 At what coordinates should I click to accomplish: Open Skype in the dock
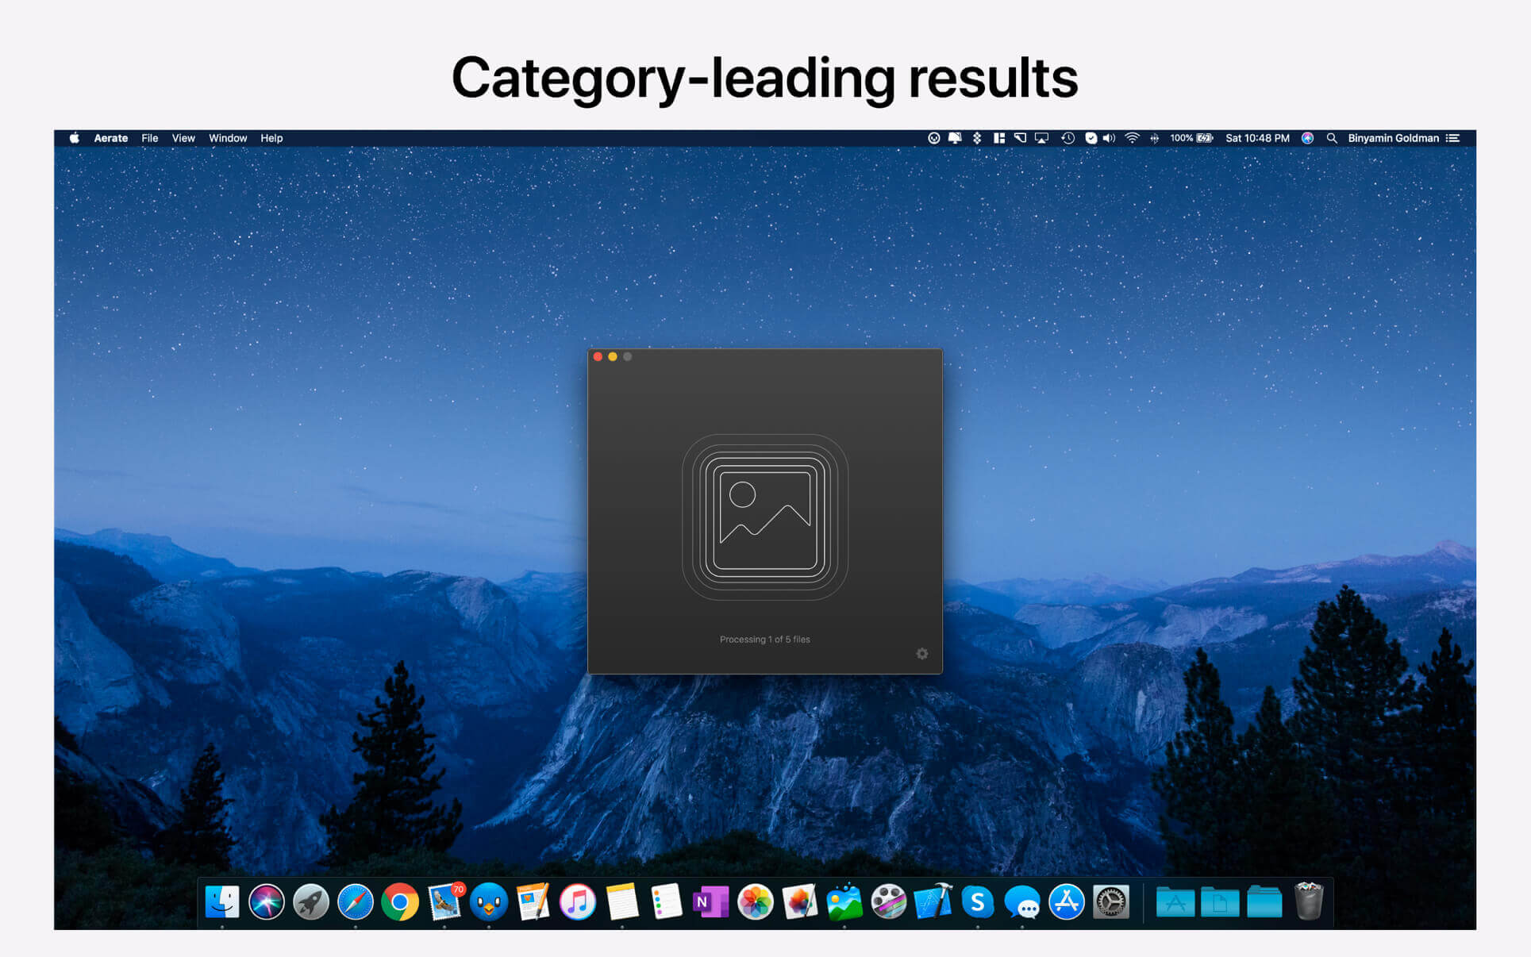click(978, 902)
